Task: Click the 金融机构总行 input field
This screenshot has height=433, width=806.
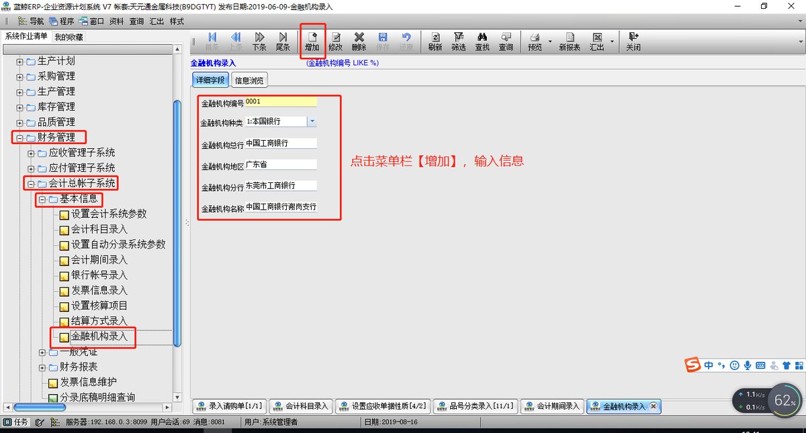Action: 281,143
